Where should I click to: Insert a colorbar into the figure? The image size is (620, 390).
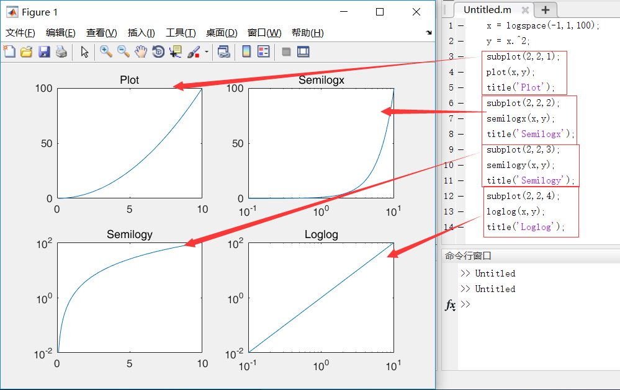(x=245, y=52)
